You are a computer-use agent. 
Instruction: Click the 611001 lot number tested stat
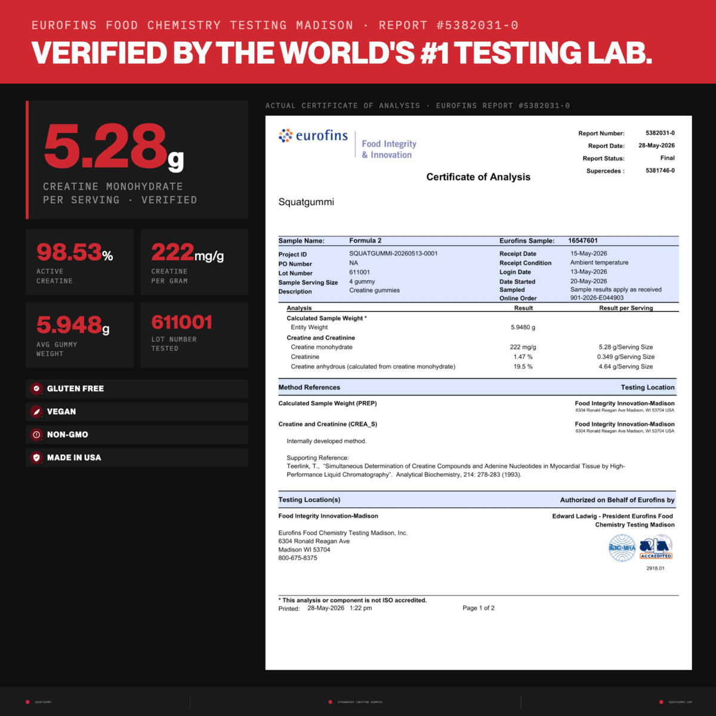click(181, 323)
